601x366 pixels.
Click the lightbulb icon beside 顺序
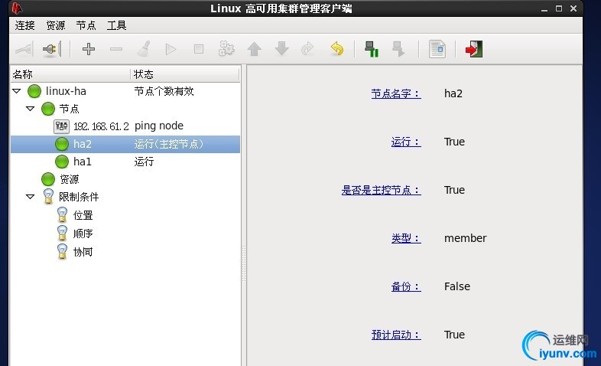[x=62, y=234]
